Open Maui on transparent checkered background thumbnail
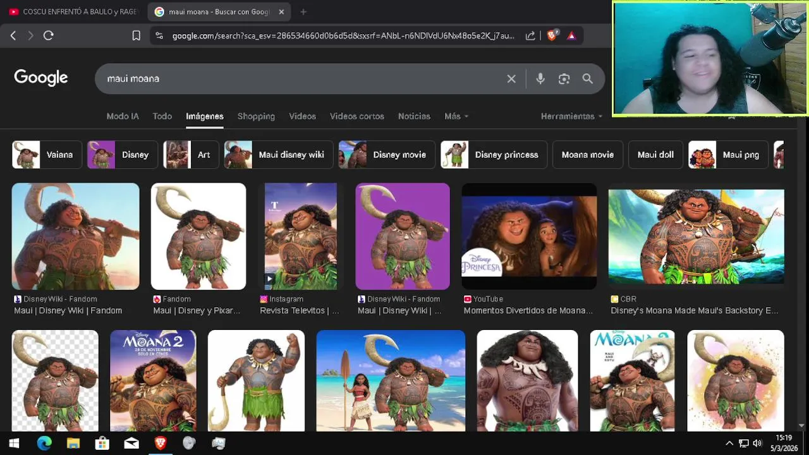The width and height of the screenshot is (809, 455). 55,381
